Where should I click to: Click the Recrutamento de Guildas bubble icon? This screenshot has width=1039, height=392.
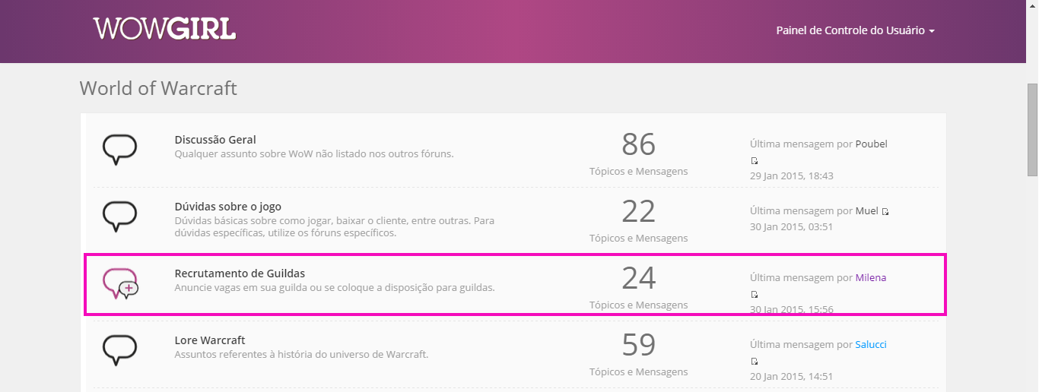point(119,283)
